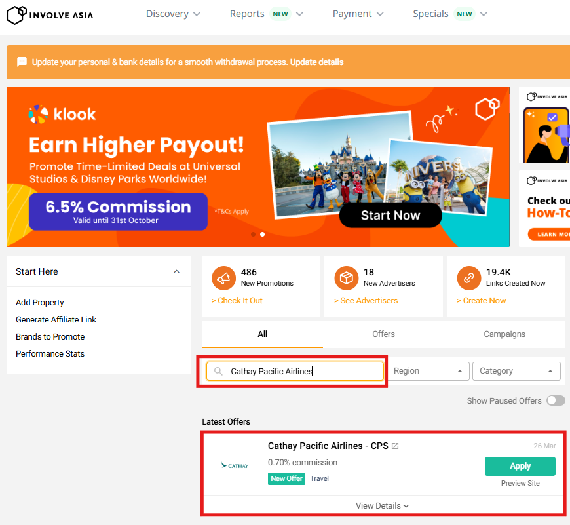Click the chain Links Created icon
This screenshot has height=525, width=570.
tap(469, 278)
